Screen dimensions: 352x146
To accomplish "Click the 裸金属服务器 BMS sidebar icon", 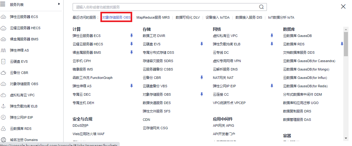I will (x=3, y=39).
